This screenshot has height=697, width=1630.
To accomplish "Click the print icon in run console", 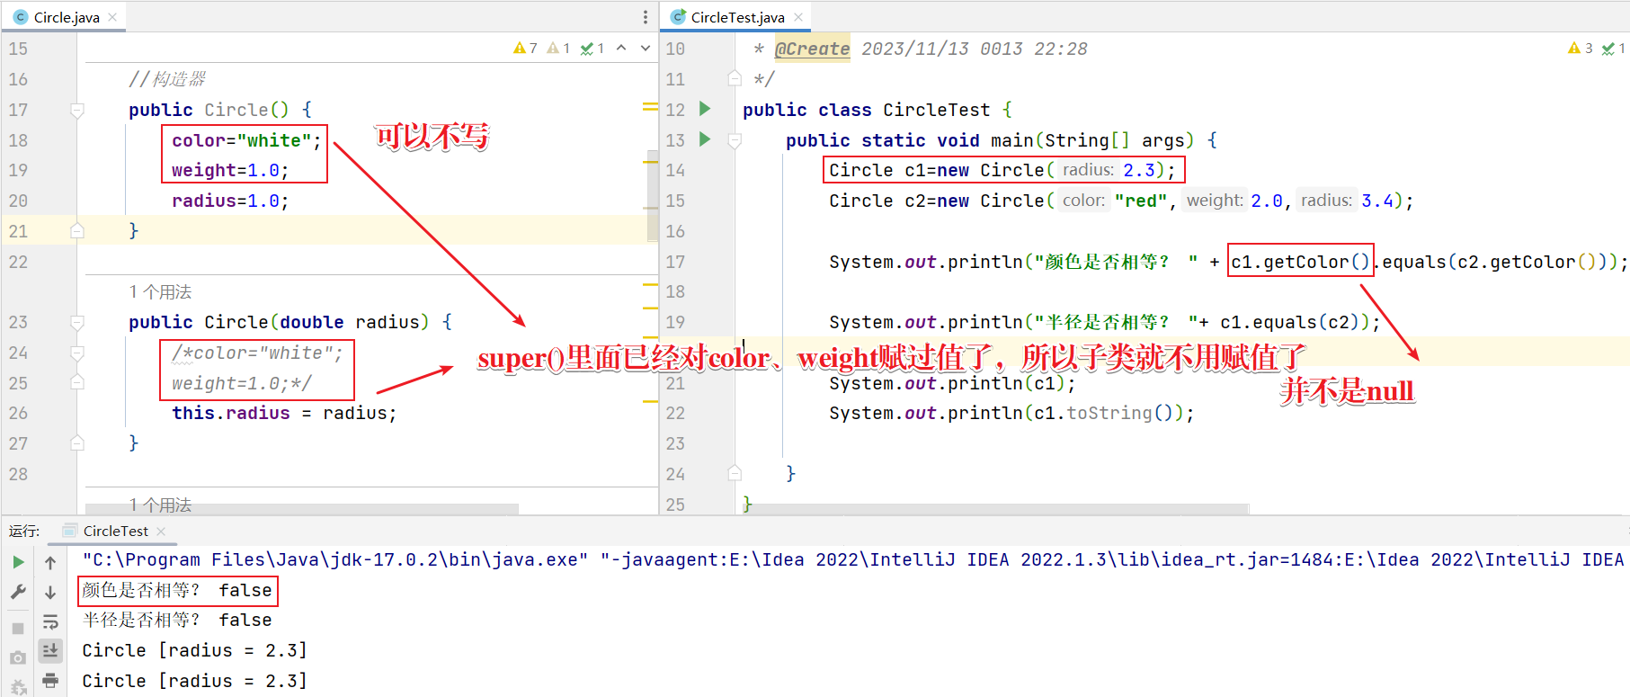I will pyautogui.click(x=50, y=680).
